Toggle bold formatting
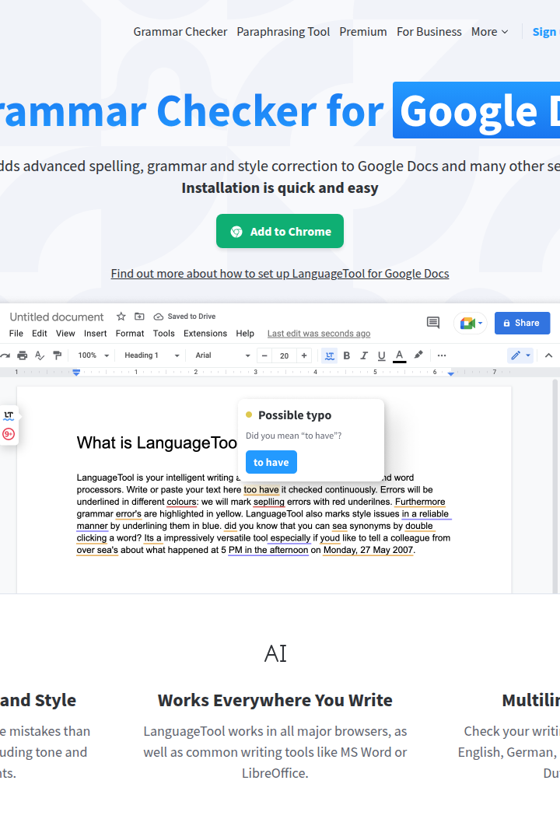Viewport: 560px width, 840px height. [347, 355]
